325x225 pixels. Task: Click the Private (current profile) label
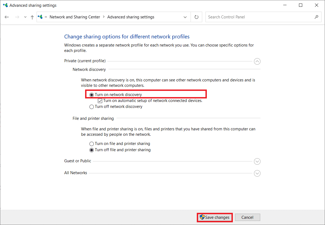[85, 61]
